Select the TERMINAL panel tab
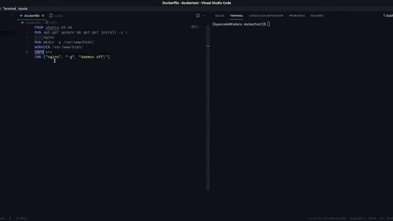 [x=236, y=15]
